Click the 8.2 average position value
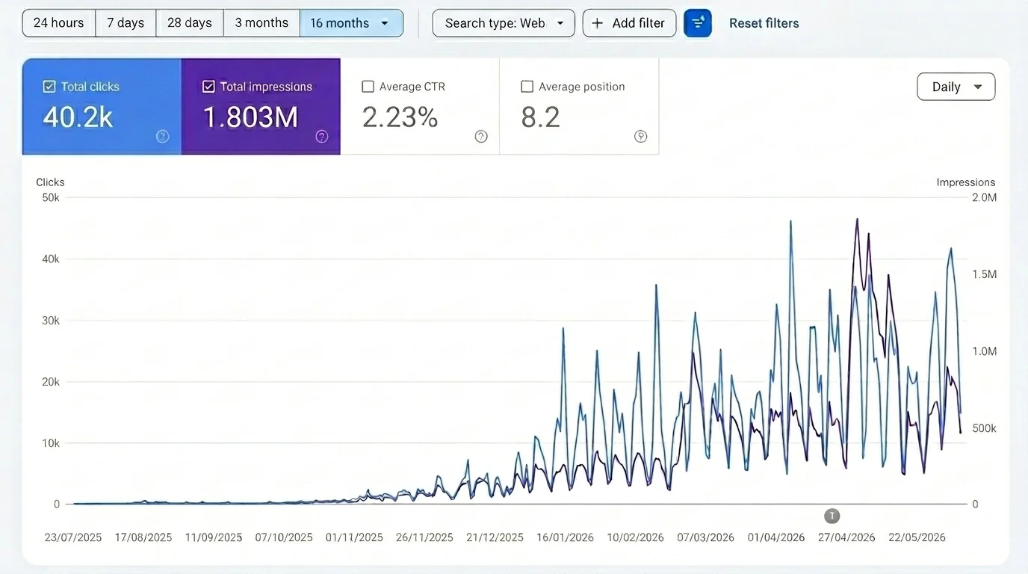 [x=540, y=117]
